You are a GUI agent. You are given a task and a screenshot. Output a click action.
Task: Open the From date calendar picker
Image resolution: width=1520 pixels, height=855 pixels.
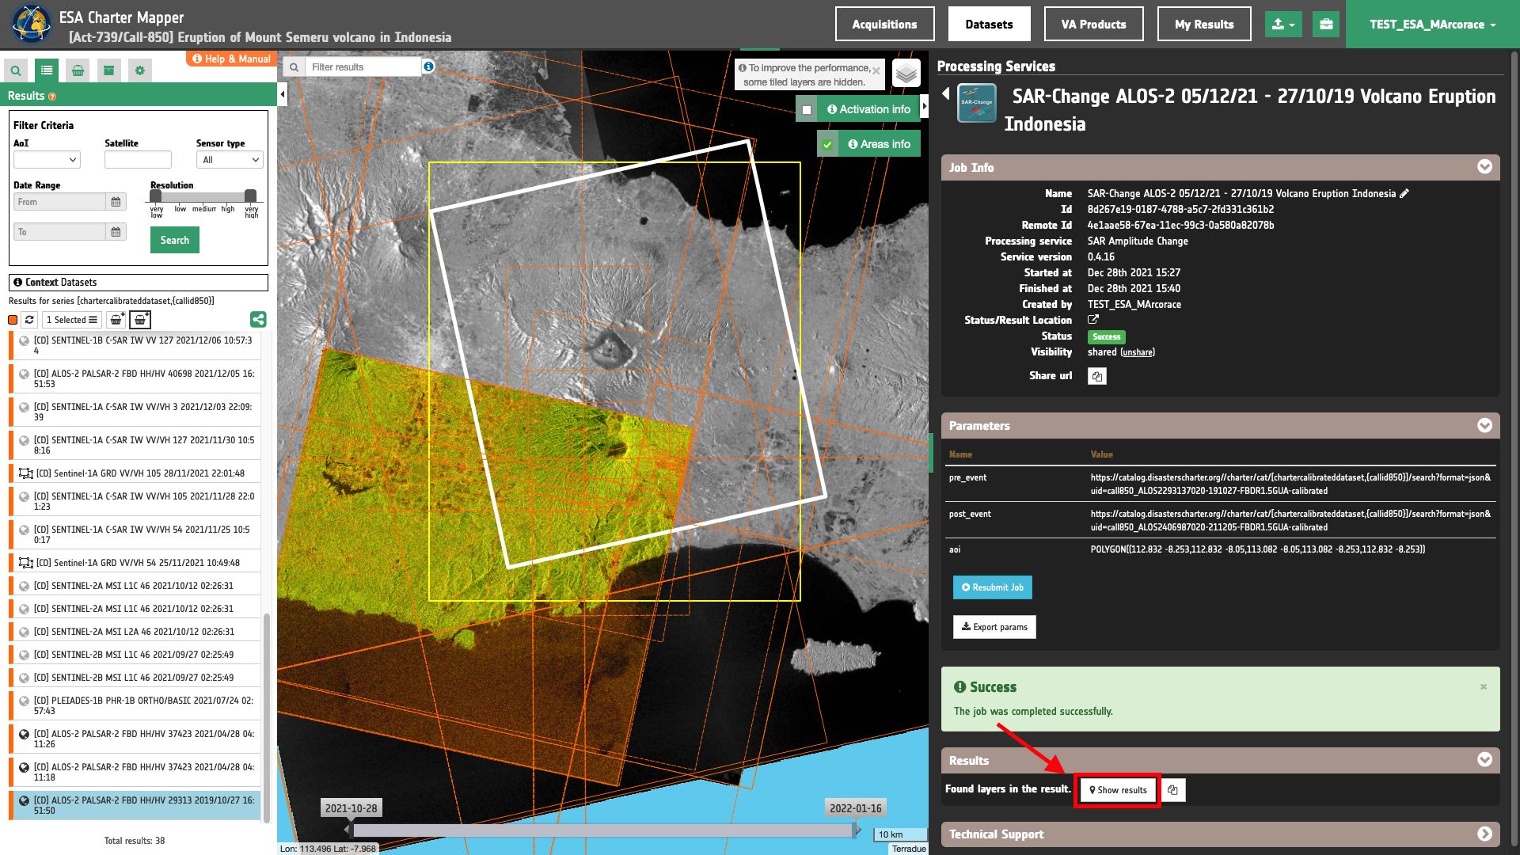coord(116,202)
